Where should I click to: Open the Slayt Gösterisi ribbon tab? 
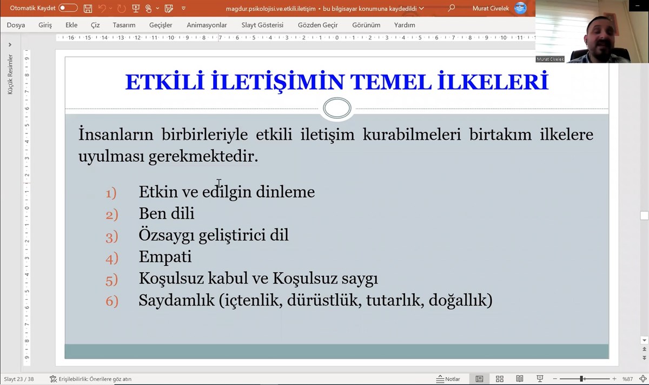pyautogui.click(x=262, y=25)
